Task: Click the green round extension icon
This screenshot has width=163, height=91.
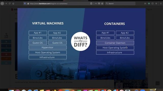Action: pyautogui.click(x=149, y=4)
